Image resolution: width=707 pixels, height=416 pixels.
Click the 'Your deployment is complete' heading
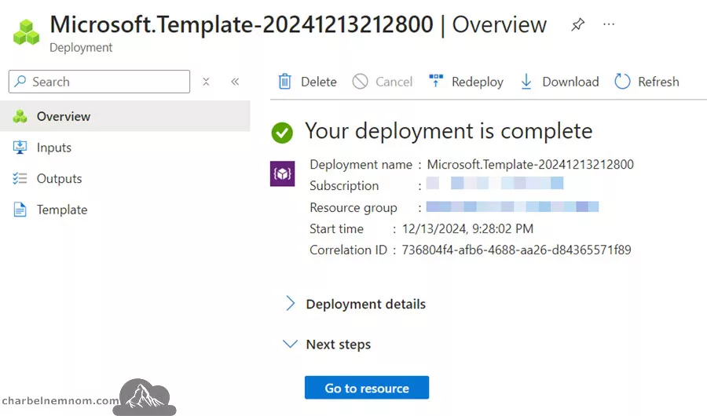[x=449, y=131]
